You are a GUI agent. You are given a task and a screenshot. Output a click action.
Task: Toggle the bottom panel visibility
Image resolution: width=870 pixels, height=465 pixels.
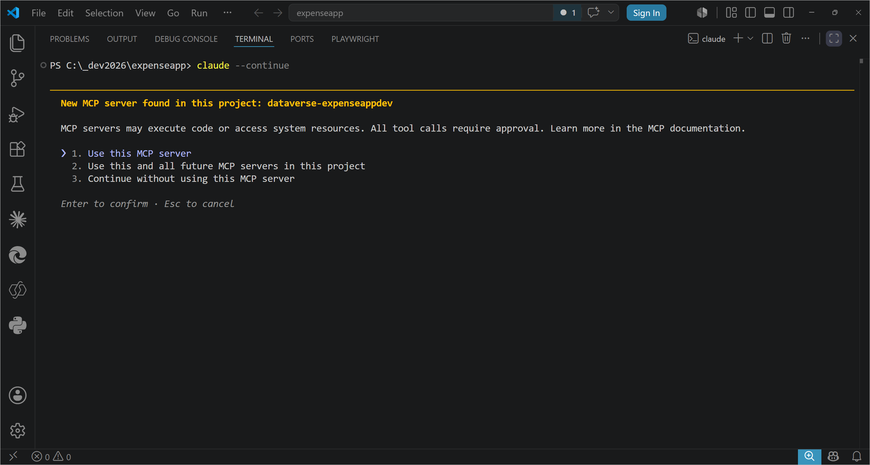click(x=769, y=13)
